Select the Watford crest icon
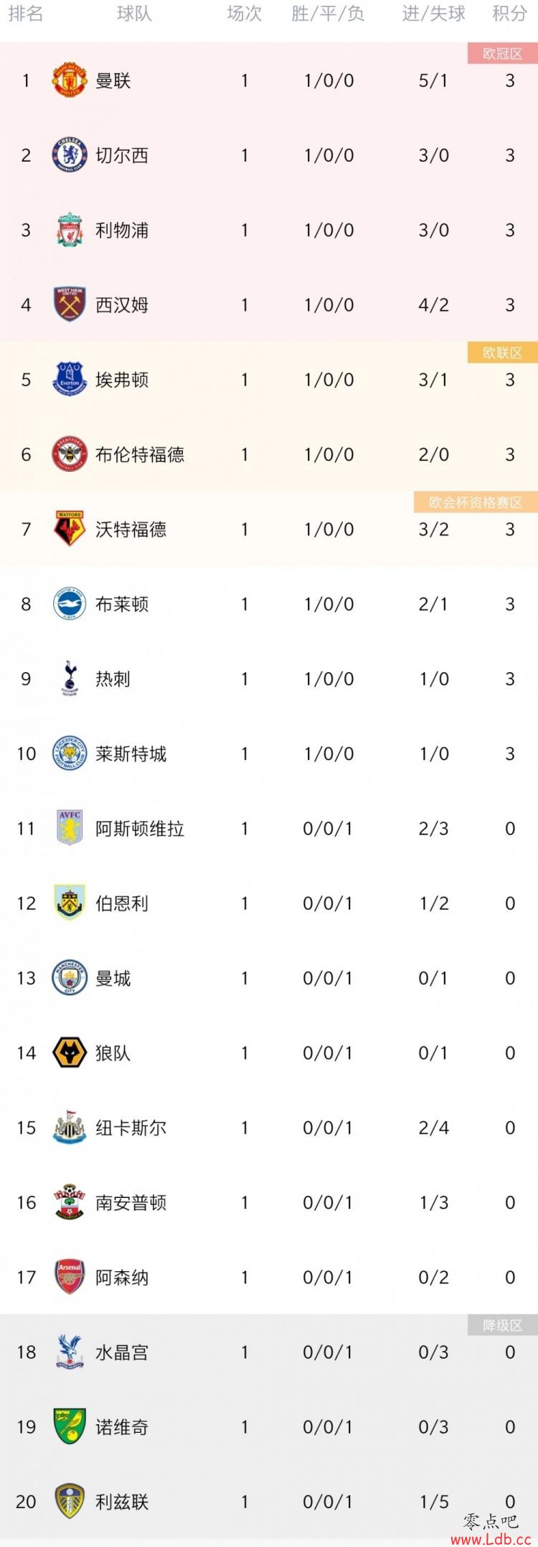 (x=70, y=529)
